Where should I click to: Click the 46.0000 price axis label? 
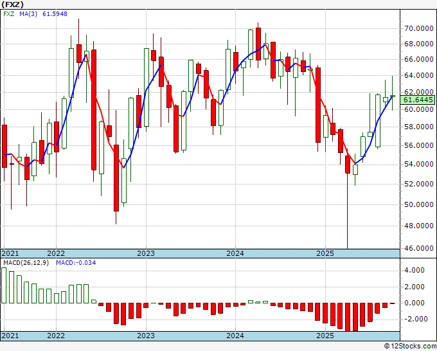click(x=418, y=248)
